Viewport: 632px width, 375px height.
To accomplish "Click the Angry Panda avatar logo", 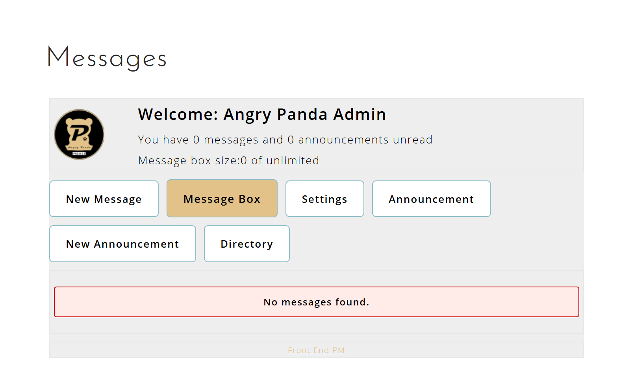I will click(79, 134).
